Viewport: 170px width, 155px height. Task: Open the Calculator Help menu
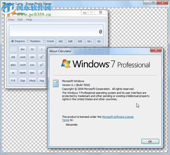(x=29, y=20)
